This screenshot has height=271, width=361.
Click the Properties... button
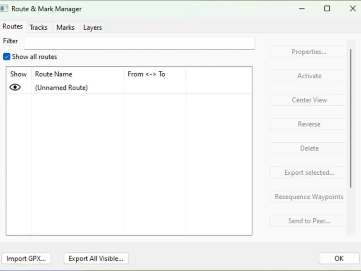click(x=309, y=51)
